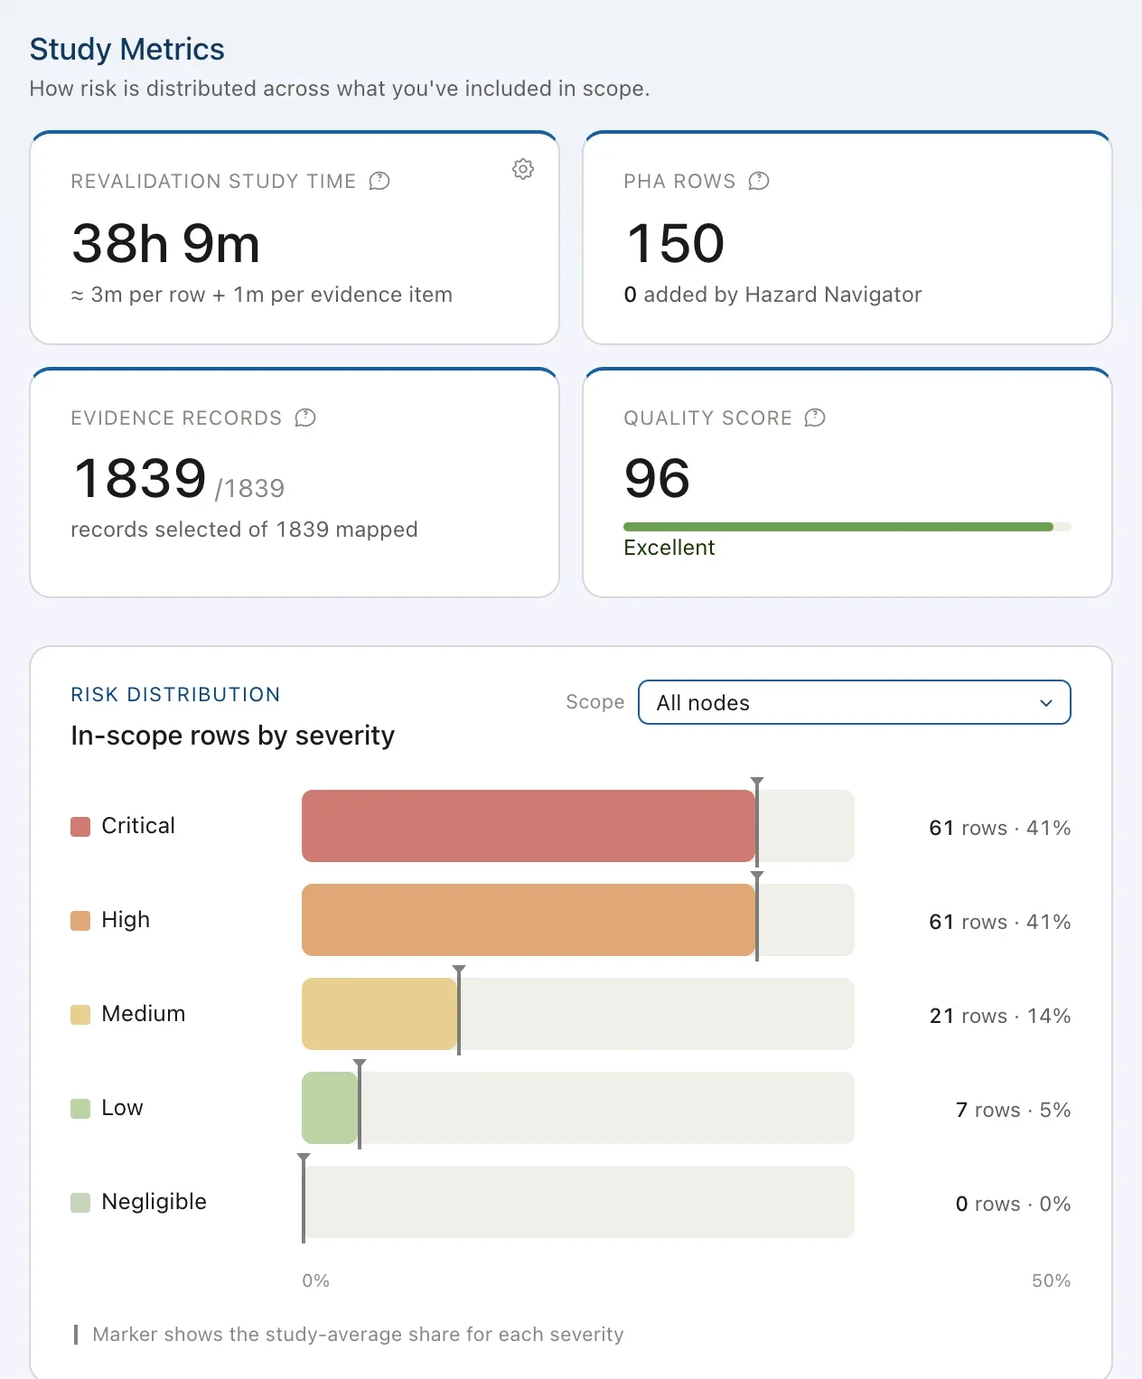Click the '7 rows · 5%' Low count
Image resolution: width=1142 pixels, height=1379 pixels.
coord(1013,1110)
